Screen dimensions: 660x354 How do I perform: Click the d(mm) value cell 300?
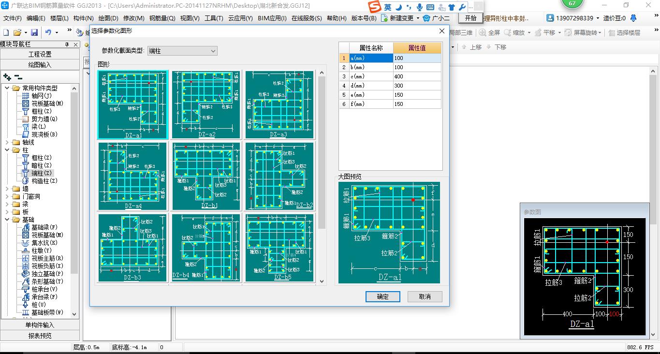pos(417,86)
